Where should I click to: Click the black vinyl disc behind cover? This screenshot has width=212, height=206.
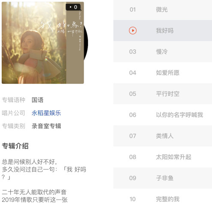(x=86, y=43)
